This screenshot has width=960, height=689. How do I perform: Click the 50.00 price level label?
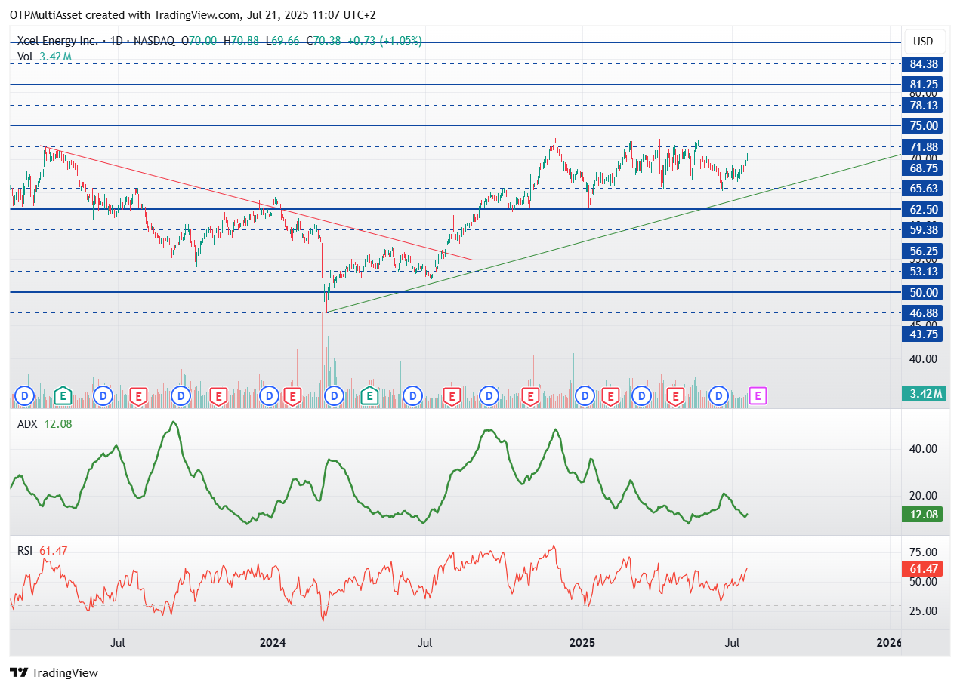tap(925, 293)
